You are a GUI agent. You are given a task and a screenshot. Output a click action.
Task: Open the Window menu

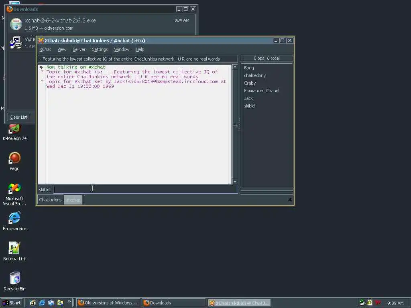click(122, 49)
